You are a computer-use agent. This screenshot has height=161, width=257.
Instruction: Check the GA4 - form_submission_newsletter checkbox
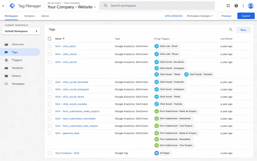(49, 118)
